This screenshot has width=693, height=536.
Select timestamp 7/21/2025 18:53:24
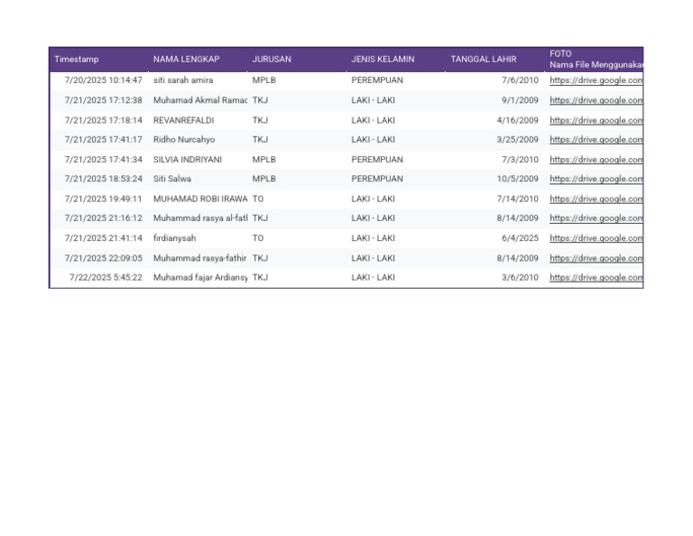pos(104,179)
